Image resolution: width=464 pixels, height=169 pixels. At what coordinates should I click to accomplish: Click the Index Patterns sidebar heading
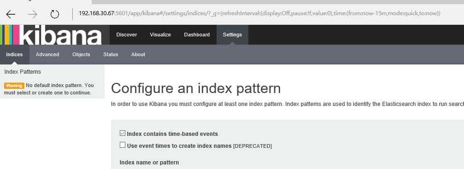pyautogui.click(x=23, y=72)
